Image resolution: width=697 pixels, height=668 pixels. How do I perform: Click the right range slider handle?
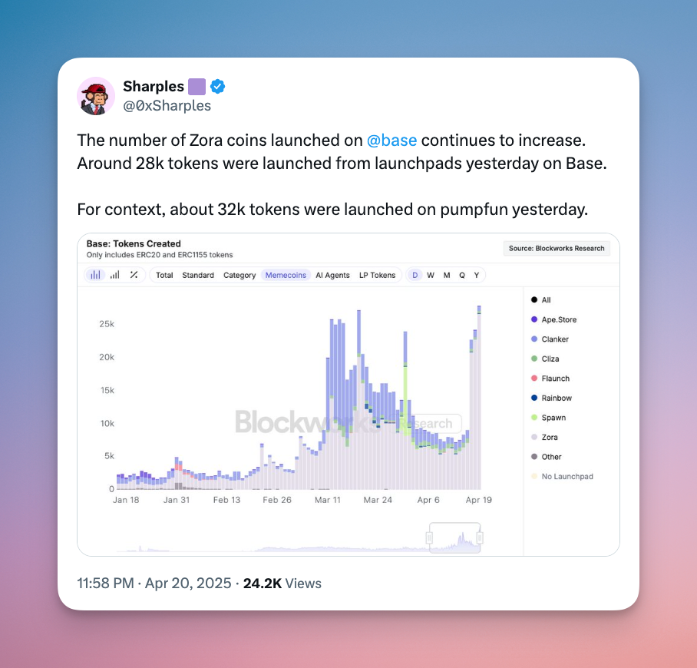(480, 538)
